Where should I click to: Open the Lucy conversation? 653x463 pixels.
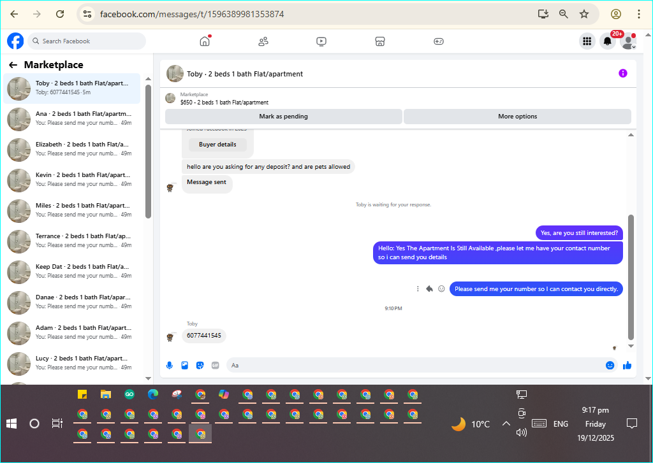[71, 363]
